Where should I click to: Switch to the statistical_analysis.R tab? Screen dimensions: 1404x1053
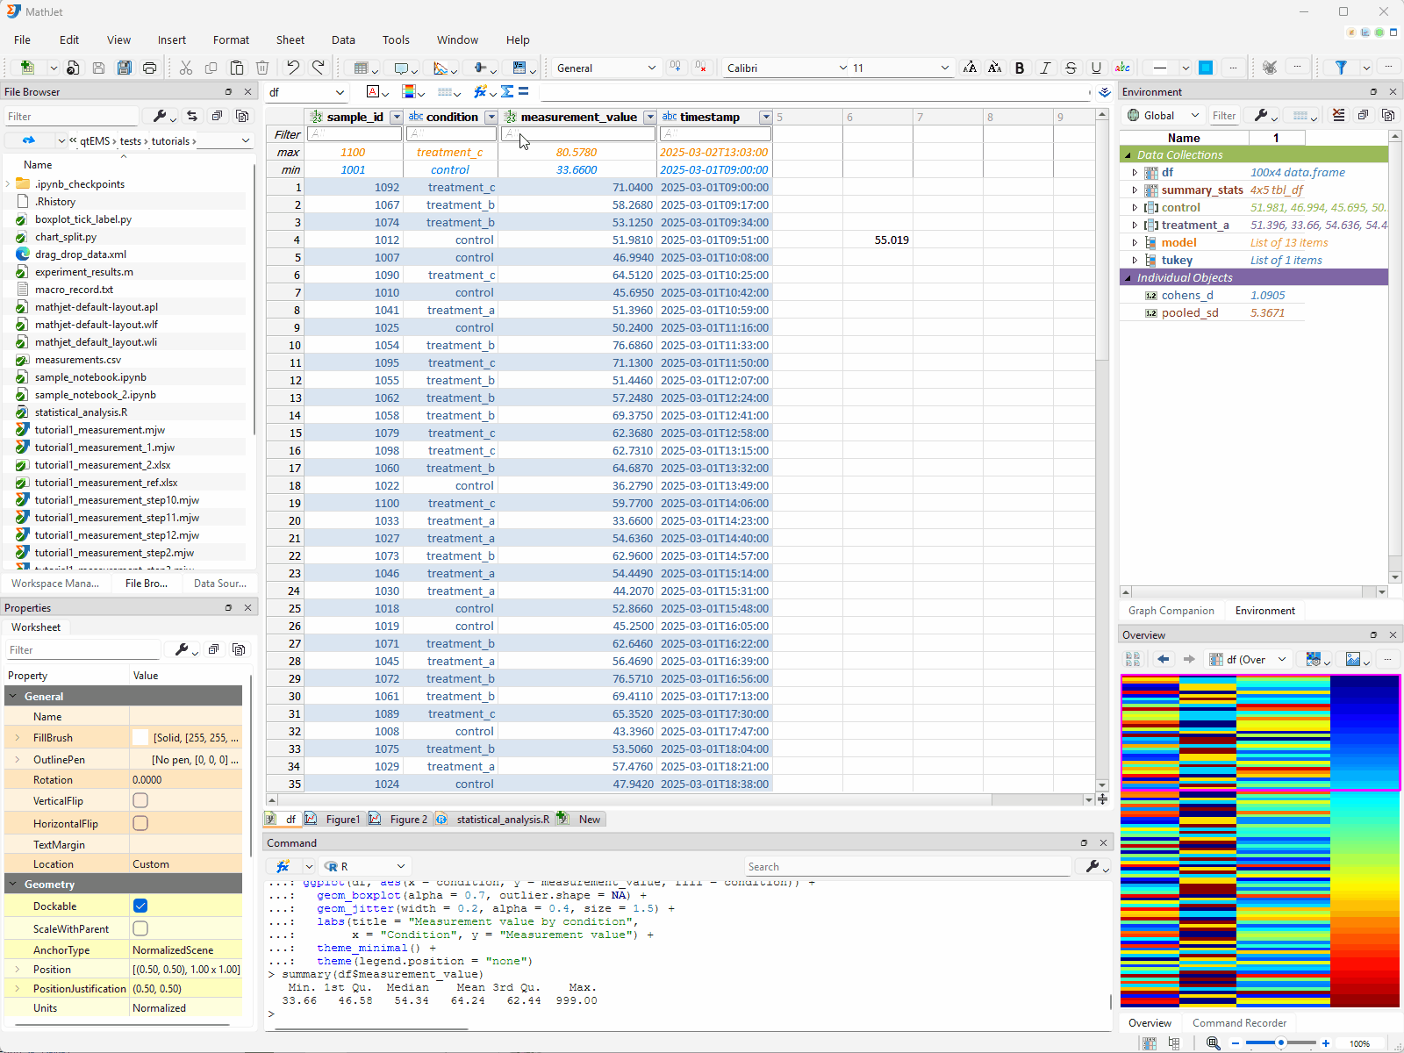pos(493,819)
